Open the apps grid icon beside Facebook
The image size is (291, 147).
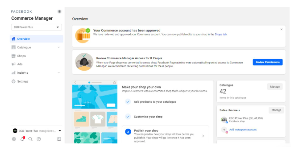pyautogui.click(x=59, y=11)
